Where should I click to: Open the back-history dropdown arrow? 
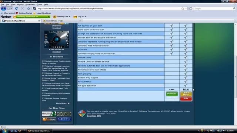click(x=12, y=8)
